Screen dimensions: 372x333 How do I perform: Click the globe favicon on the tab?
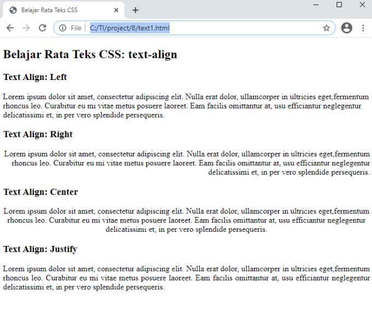13,10
